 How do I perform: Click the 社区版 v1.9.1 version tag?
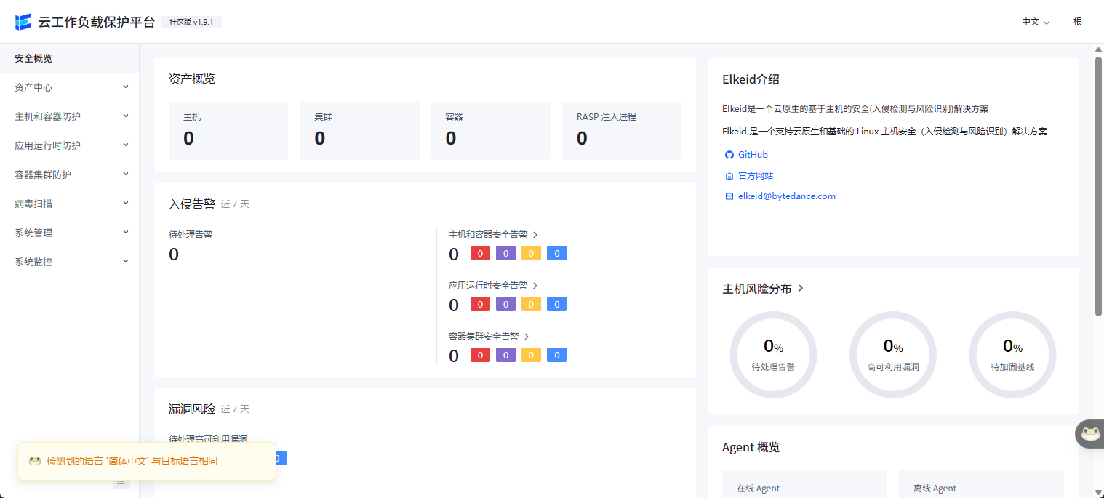pos(191,22)
